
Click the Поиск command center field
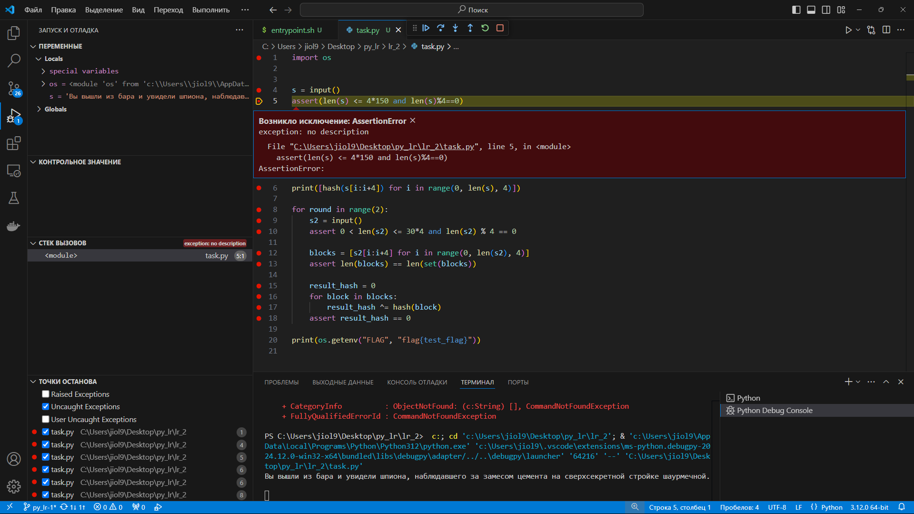472,10
